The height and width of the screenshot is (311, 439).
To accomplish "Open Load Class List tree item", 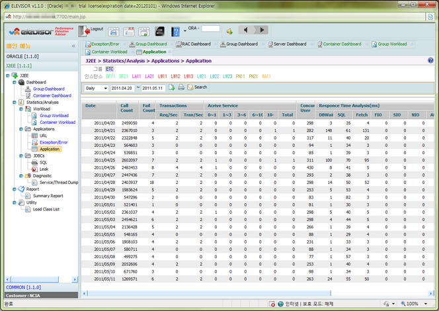I will click(x=46, y=209).
